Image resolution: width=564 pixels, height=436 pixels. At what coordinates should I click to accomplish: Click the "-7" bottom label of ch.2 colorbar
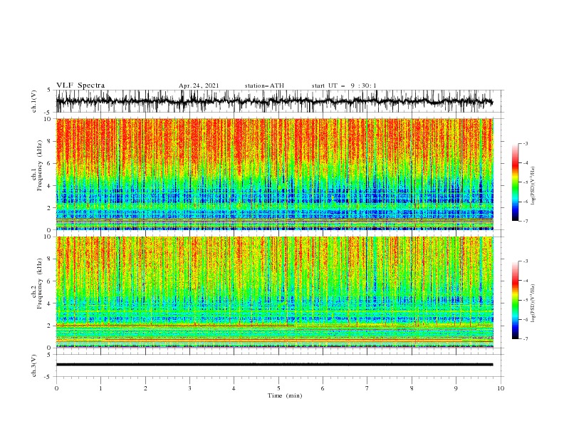(525, 339)
